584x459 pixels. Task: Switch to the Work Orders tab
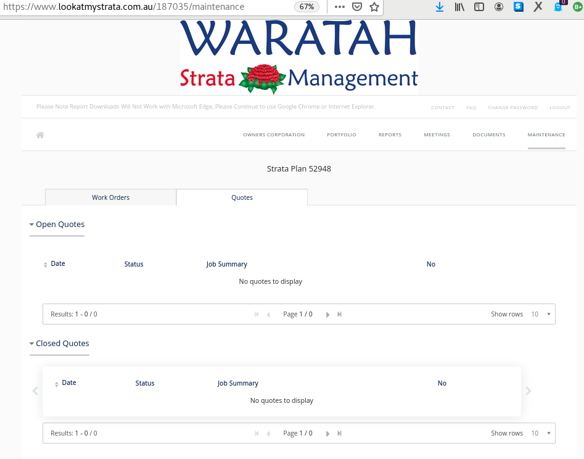tap(110, 197)
